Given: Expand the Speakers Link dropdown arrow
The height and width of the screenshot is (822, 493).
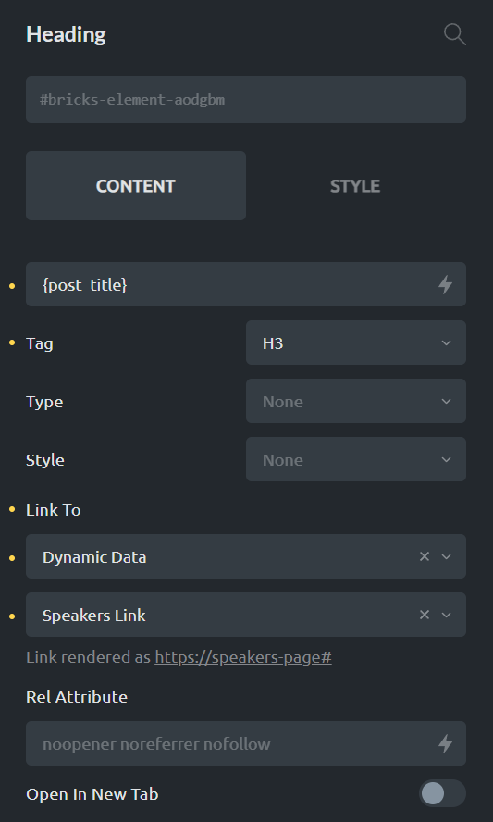Looking at the screenshot, I should (x=447, y=615).
